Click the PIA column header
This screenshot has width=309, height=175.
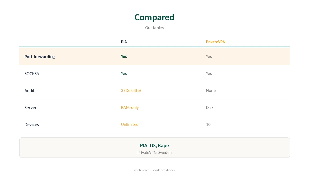pos(124,42)
